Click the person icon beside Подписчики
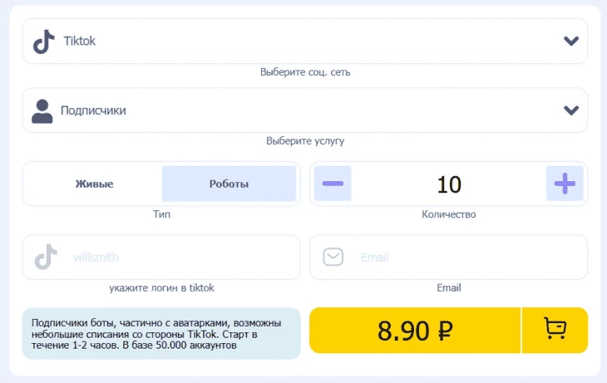Viewport: 607px width, 383px height. [42, 111]
